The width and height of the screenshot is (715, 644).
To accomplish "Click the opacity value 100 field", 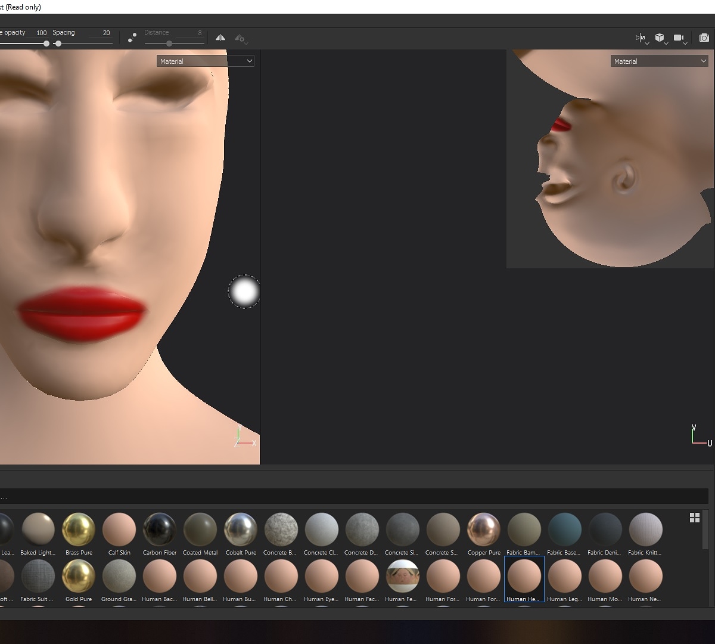I will (x=41, y=33).
